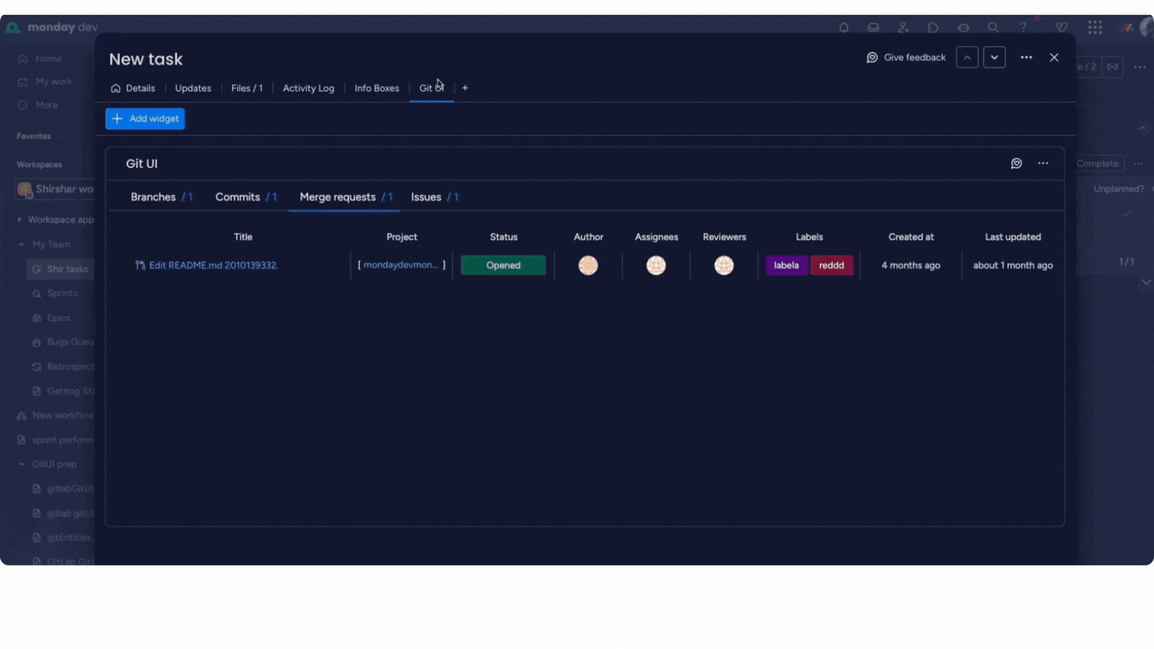Open the notifications bell icon
This screenshot has width=1154, height=649.
pyautogui.click(x=844, y=28)
